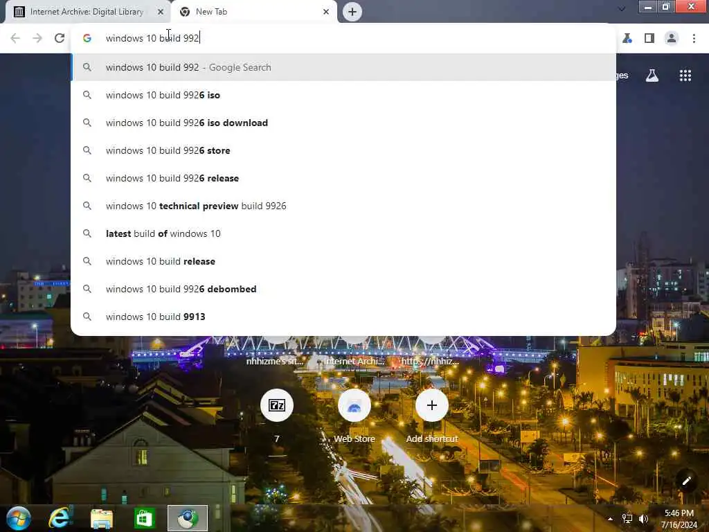Pick suggestion 'windows 10 build 9926 release'
The height and width of the screenshot is (532, 709).
tap(343, 178)
